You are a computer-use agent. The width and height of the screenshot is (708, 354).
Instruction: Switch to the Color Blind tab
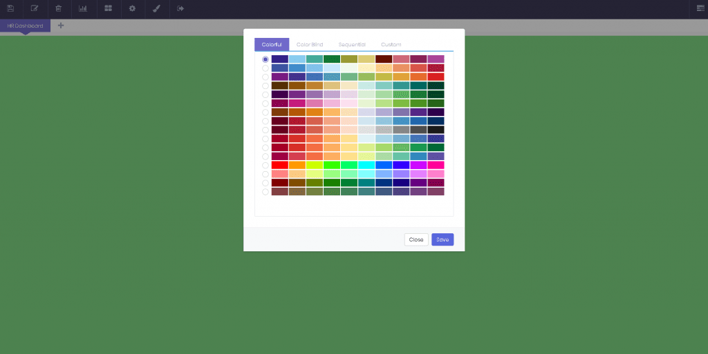309,45
